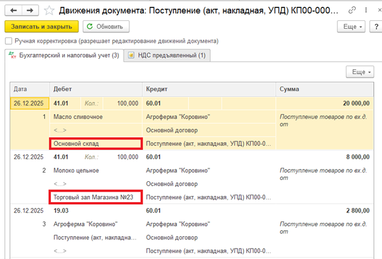
Task: Click the Обновить button
Action: [106, 26]
